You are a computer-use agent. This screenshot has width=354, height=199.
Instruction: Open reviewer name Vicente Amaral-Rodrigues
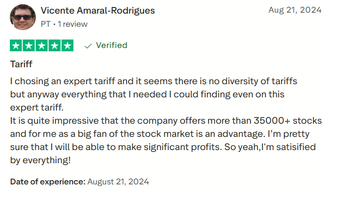[97, 10]
